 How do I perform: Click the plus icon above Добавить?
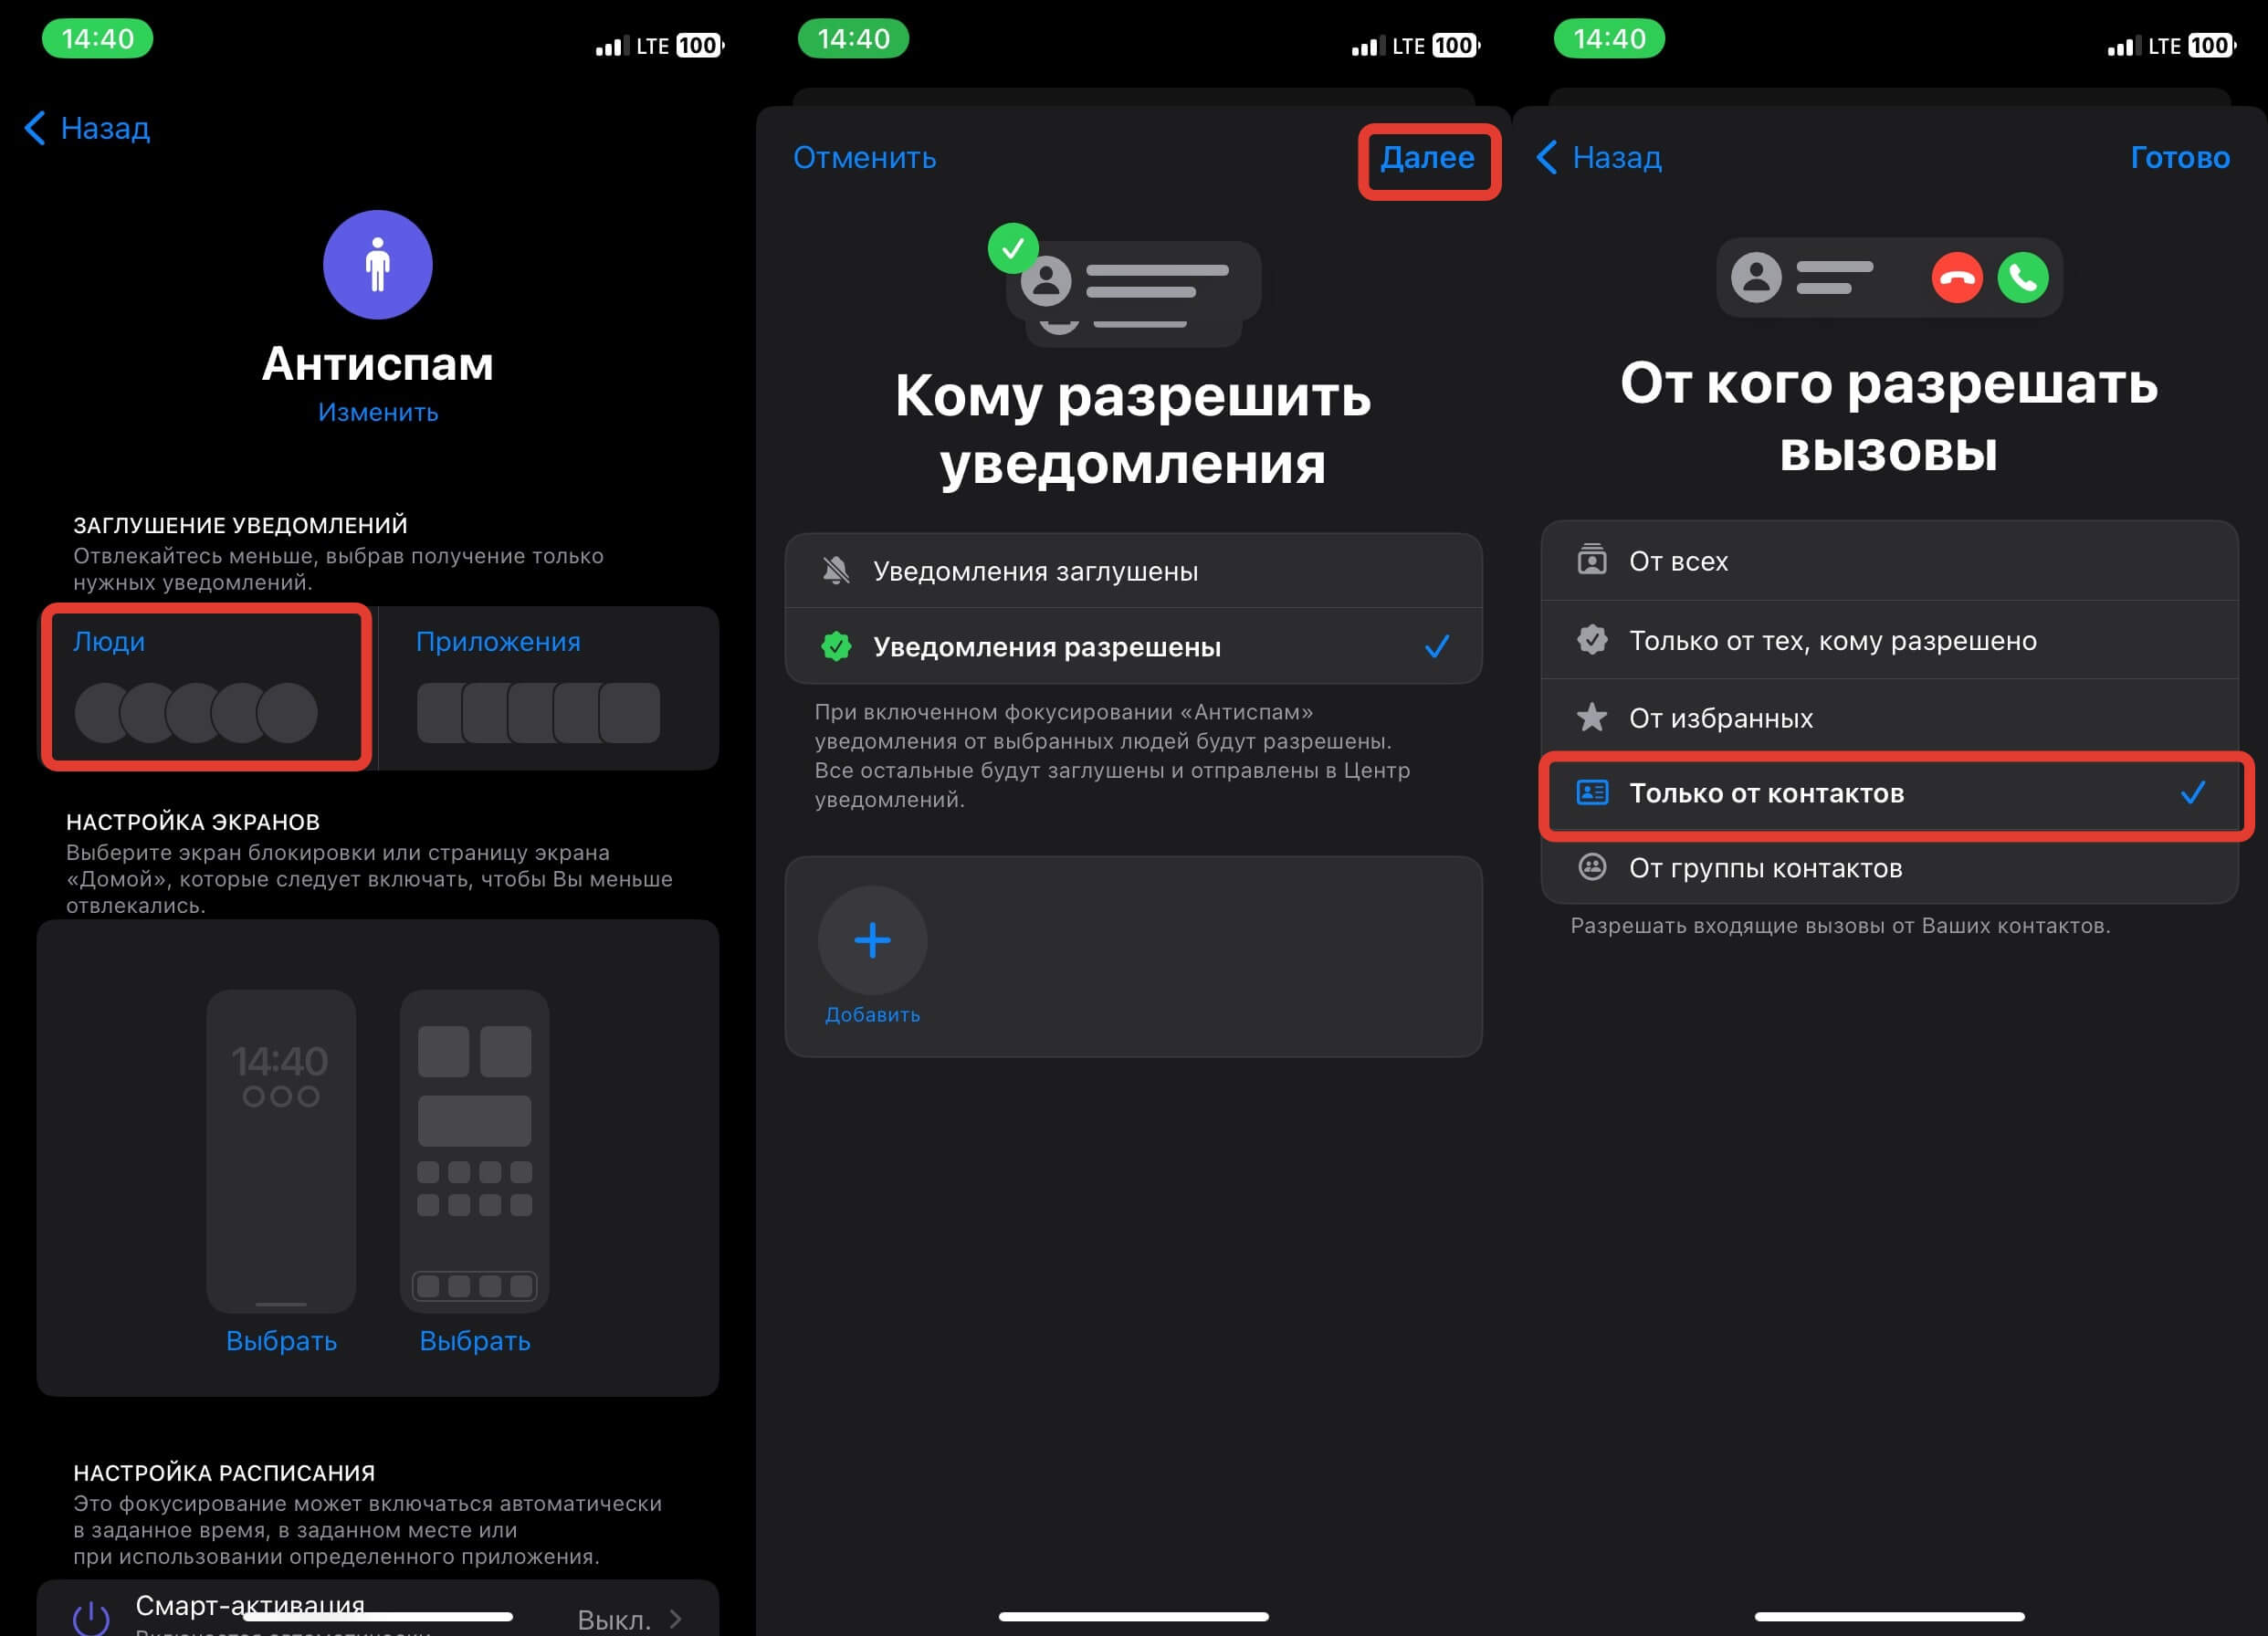pos(872,940)
